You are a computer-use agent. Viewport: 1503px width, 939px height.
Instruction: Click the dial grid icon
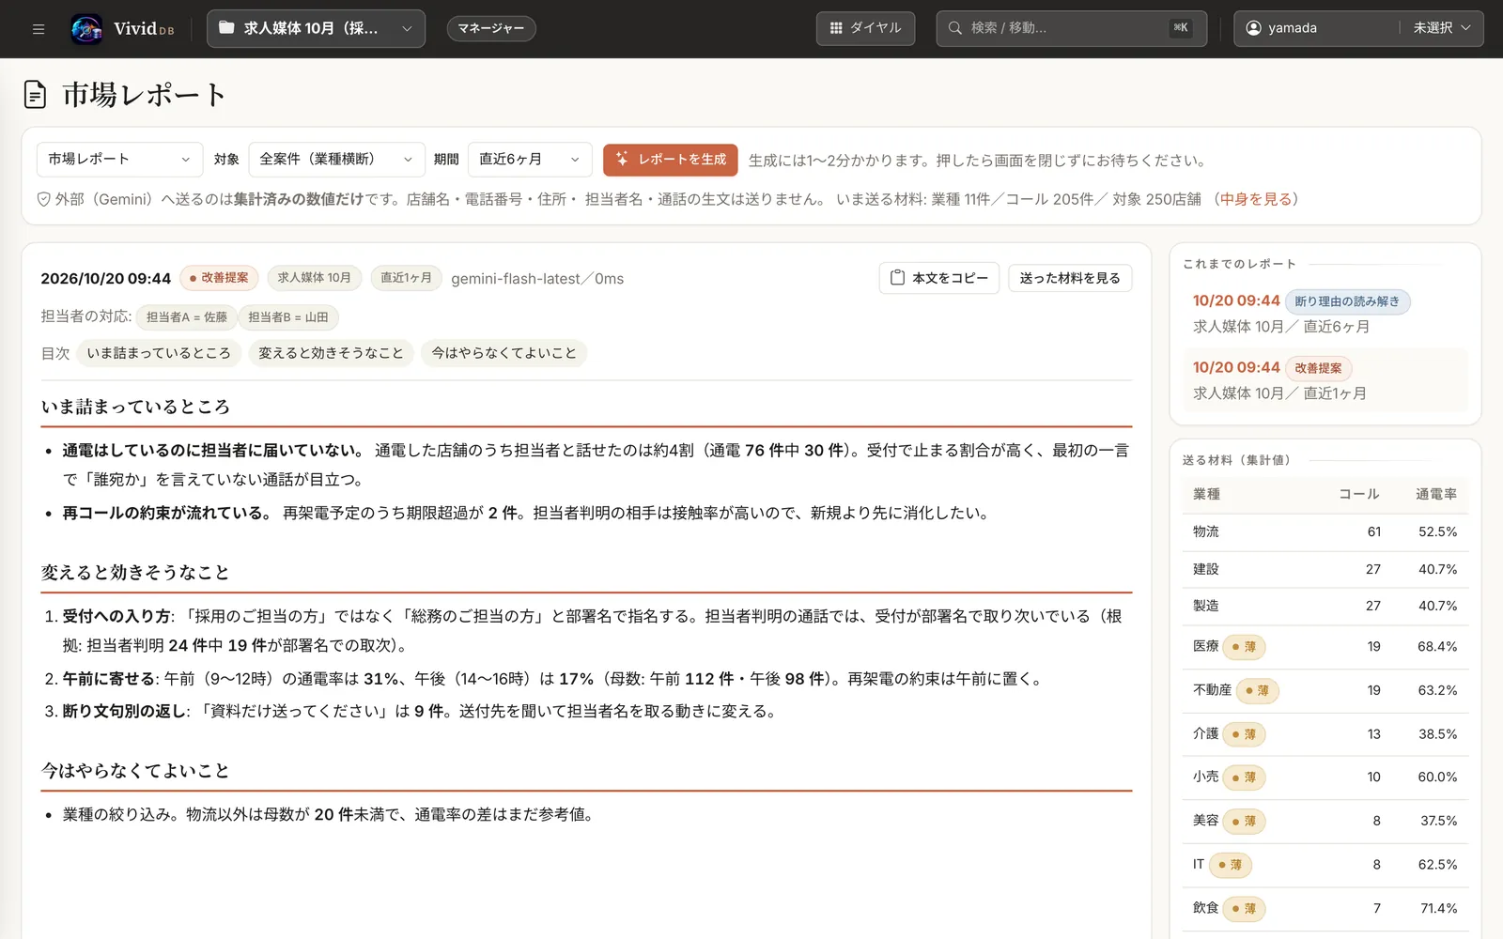click(836, 28)
